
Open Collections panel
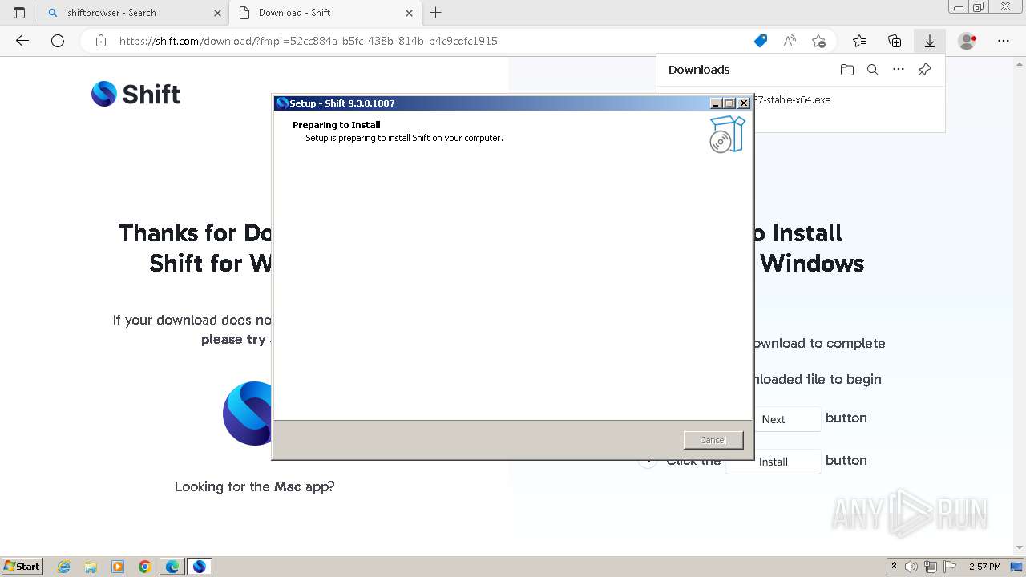(895, 41)
